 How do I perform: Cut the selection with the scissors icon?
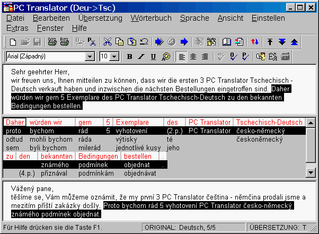(107, 42)
